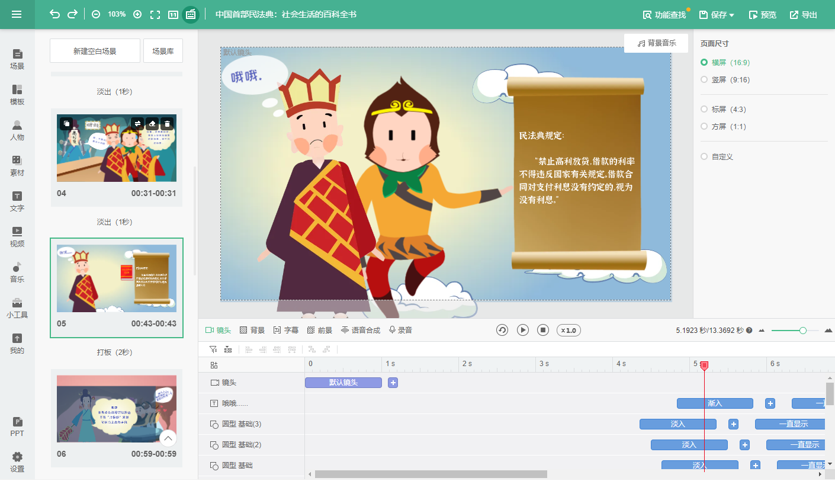Viewport: 835px width, 481px height.
Task: Switch to the 前景 foreground tab
Action: (320, 330)
